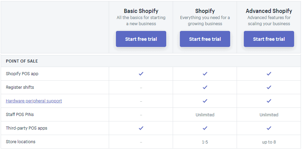The image size is (303, 151).
Task: Click the 'up to 8' store locations value
Action: pyautogui.click(x=269, y=142)
